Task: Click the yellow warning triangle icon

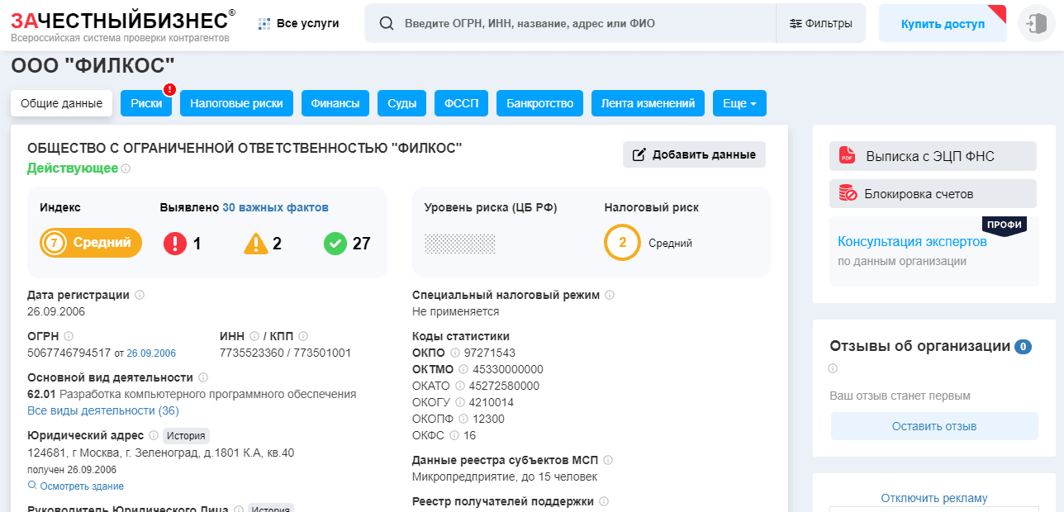Action: (256, 244)
